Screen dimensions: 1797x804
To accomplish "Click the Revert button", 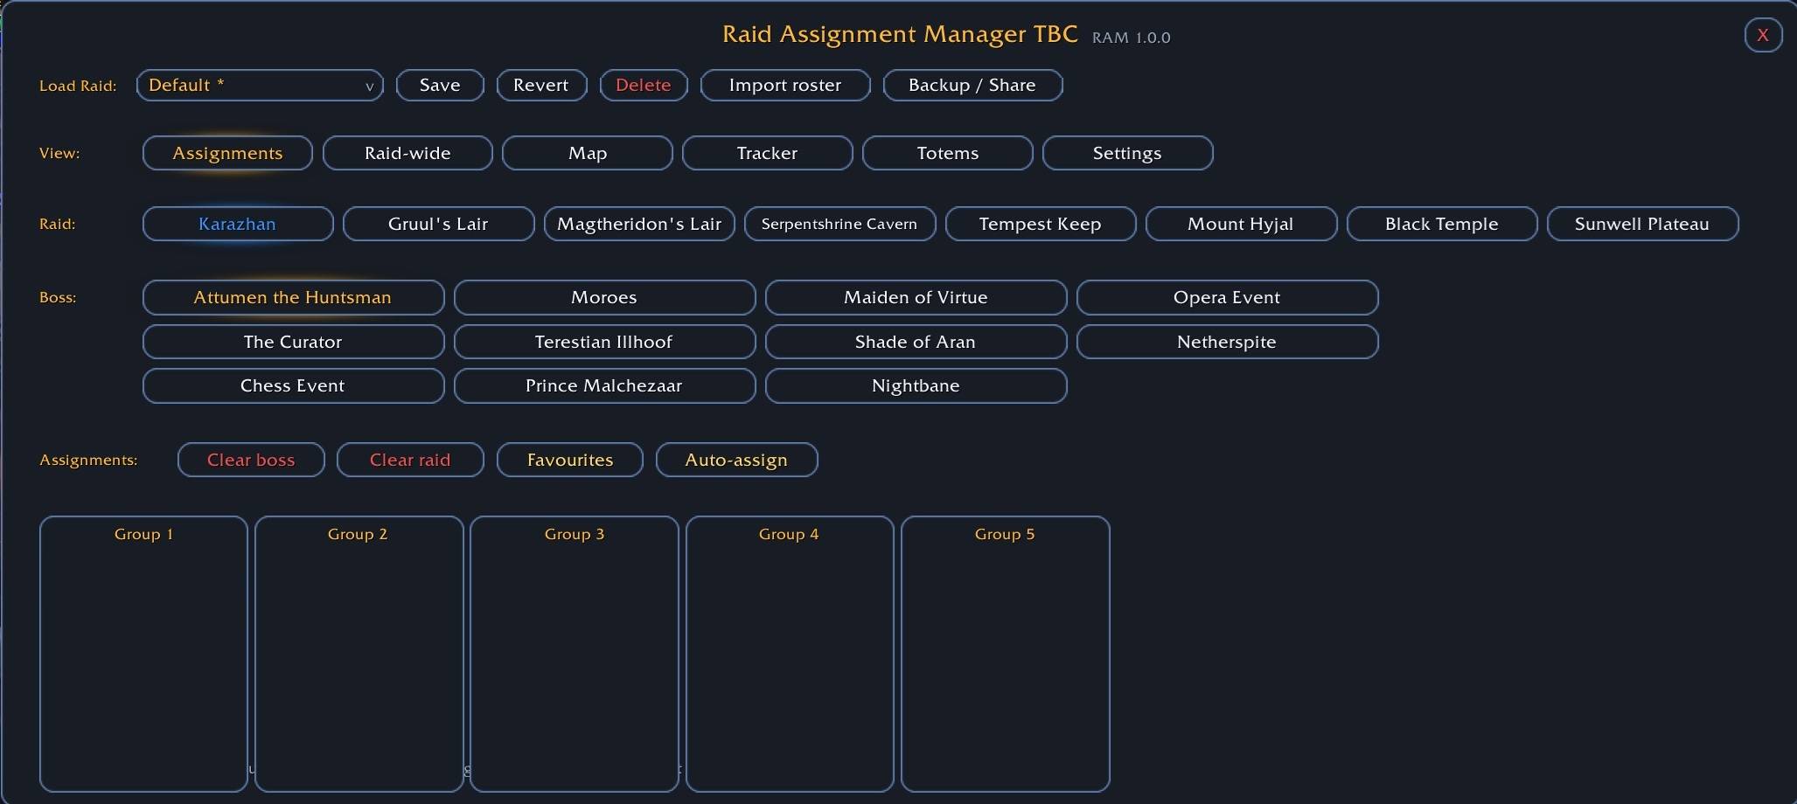I will (x=541, y=86).
